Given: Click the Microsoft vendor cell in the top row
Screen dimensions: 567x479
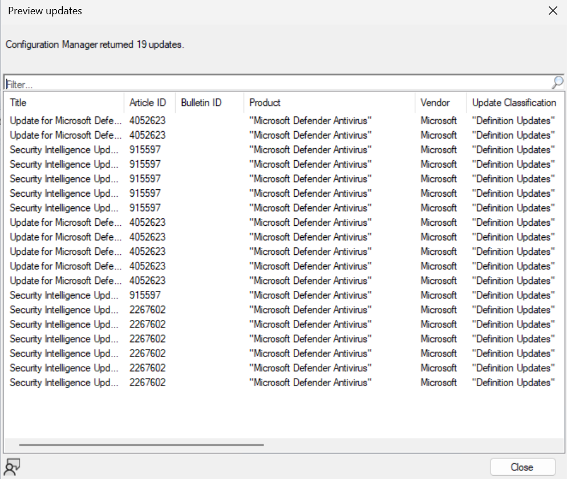Looking at the screenshot, I should pos(439,120).
